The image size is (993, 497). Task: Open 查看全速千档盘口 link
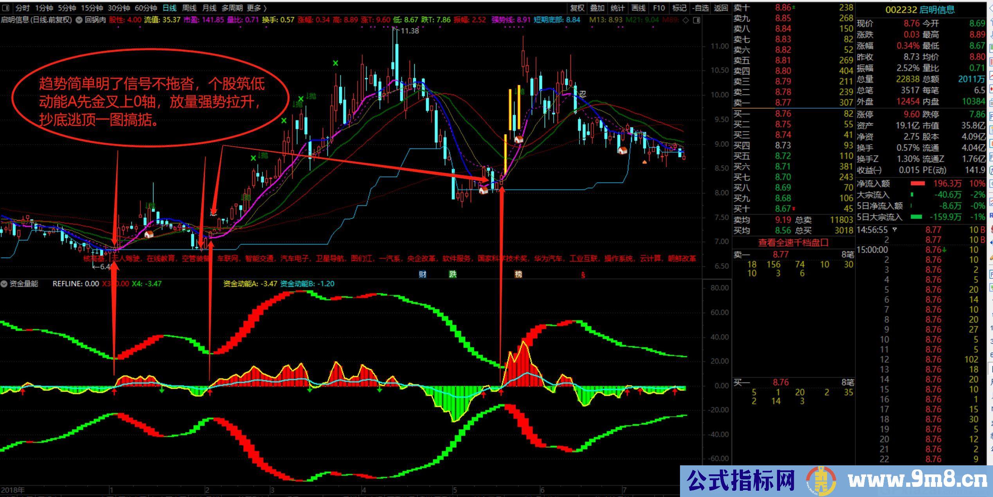coord(793,242)
